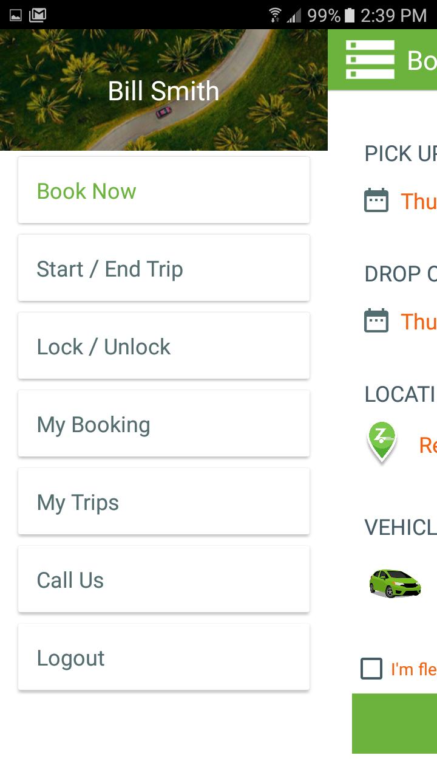Image resolution: width=437 pixels, height=778 pixels.
Task: Tap the Gmail notification icon
Action: [x=38, y=15]
